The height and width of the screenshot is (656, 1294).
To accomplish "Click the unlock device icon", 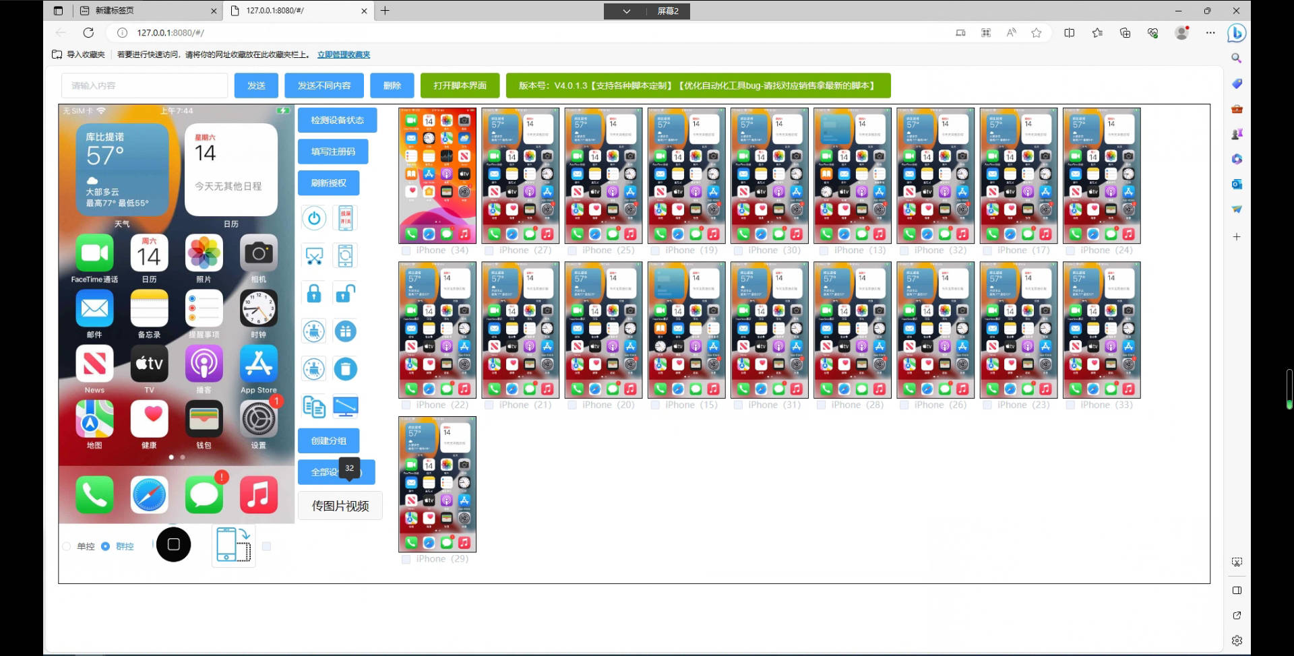I will point(346,293).
